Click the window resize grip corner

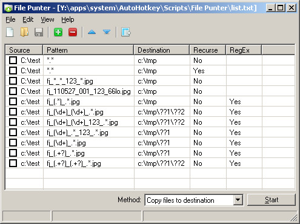293,217
